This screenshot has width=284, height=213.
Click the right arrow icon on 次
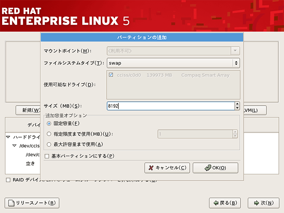(x=256, y=203)
